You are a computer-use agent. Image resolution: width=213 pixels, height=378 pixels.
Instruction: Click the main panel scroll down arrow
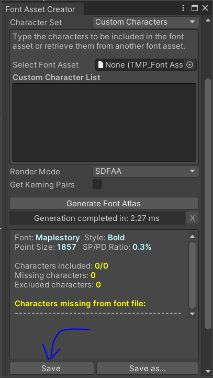point(208,371)
